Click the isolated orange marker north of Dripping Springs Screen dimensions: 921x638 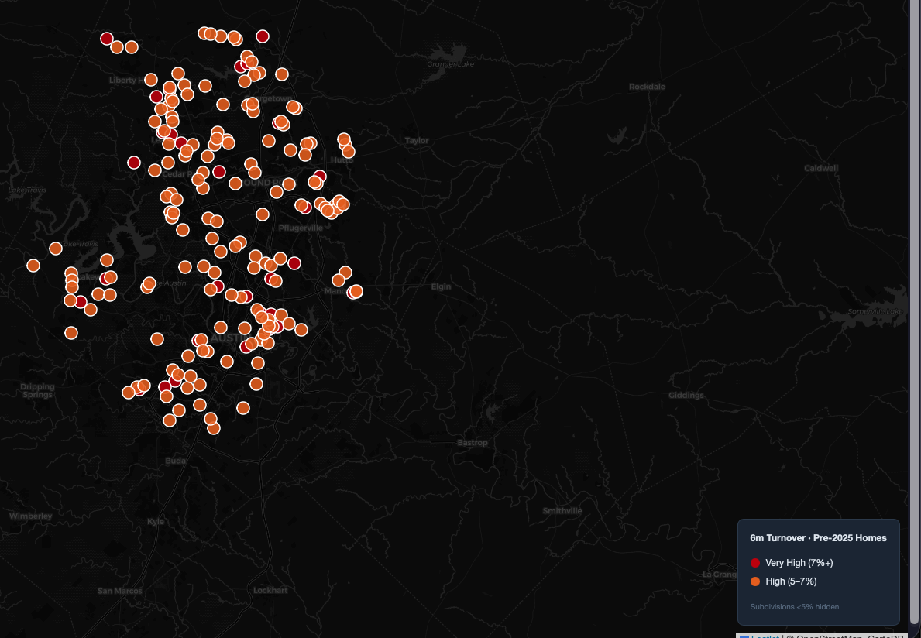click(x=71, y=334)
